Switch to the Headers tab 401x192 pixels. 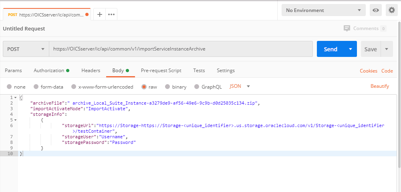coord(91,71)
